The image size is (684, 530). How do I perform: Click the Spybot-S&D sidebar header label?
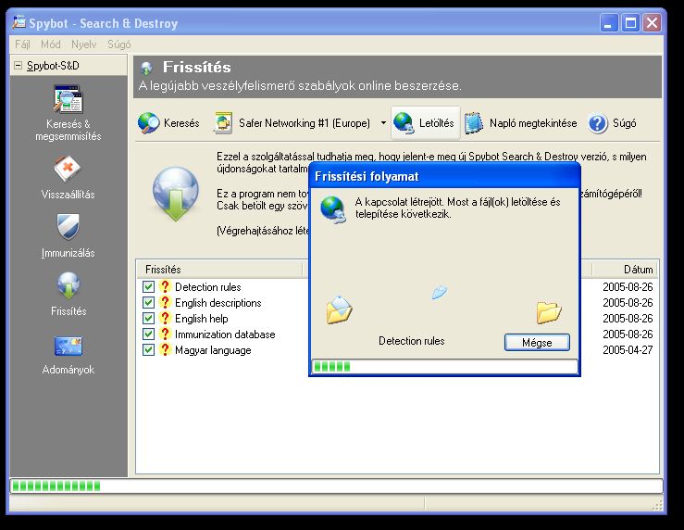[53, 66]
